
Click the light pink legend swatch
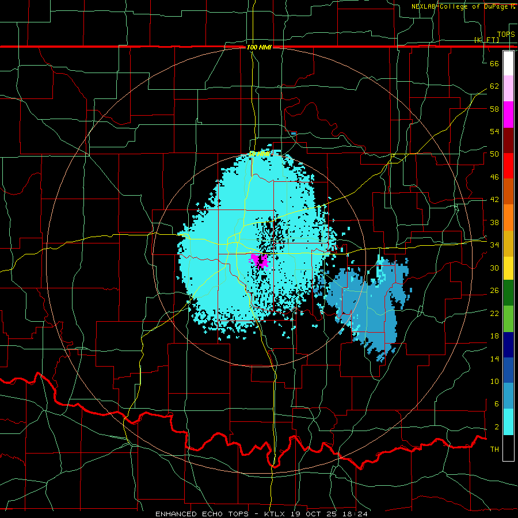[x=508, y=89]
